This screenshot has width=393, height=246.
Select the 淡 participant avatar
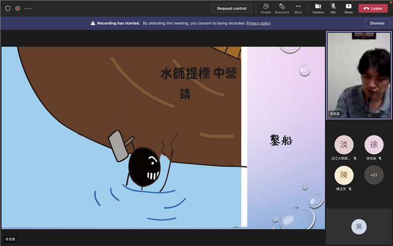(344, 145)
